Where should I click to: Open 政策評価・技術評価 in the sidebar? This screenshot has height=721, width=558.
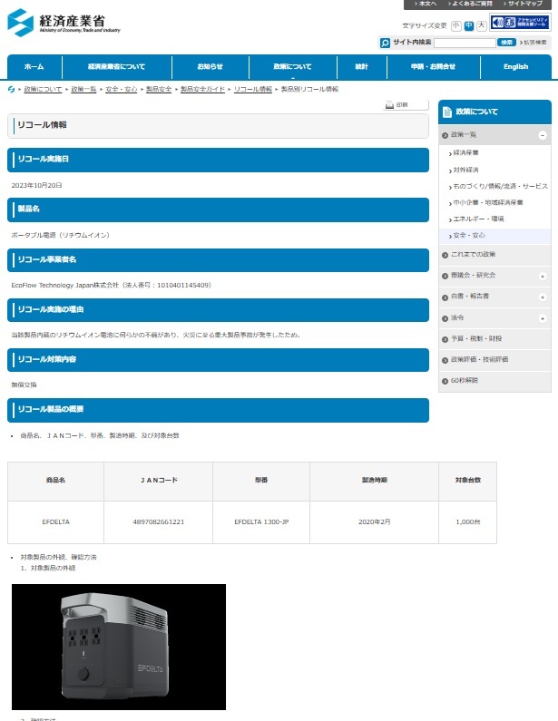pyautogui.click(x=479, y=359)
